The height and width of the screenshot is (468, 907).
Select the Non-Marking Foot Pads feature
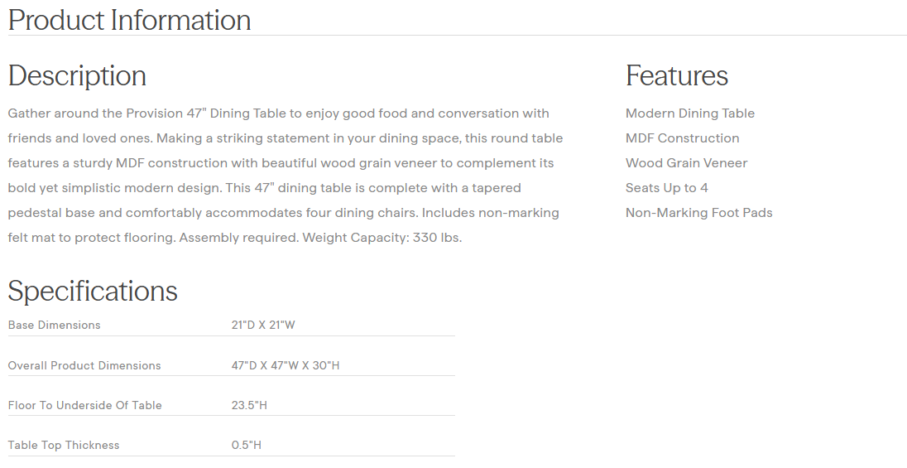[x=698, y=213]
